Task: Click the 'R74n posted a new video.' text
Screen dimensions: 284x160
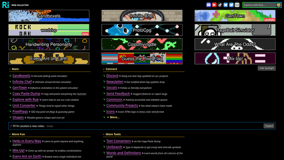Action: tap(29, 126)
